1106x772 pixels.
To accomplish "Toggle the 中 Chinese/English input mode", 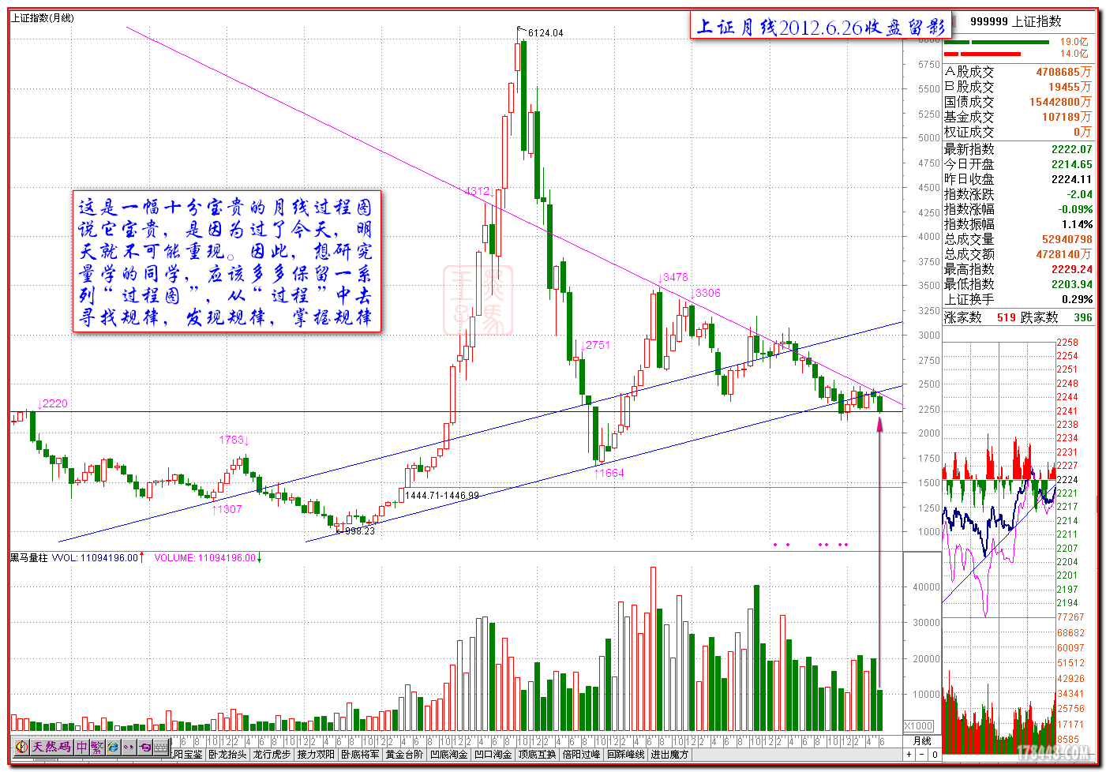I will tap(82, 747).
